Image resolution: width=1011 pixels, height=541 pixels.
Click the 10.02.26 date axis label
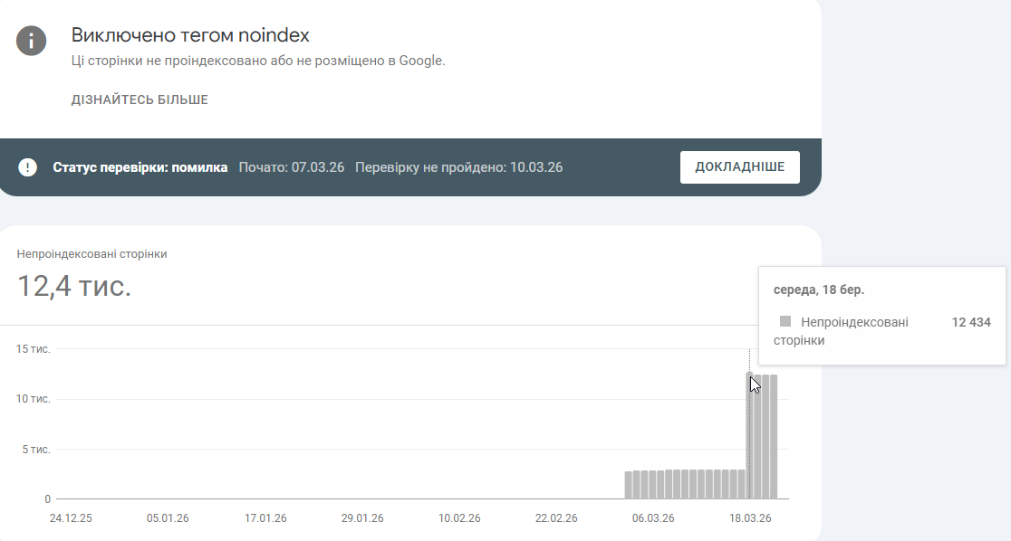point(459,518)
